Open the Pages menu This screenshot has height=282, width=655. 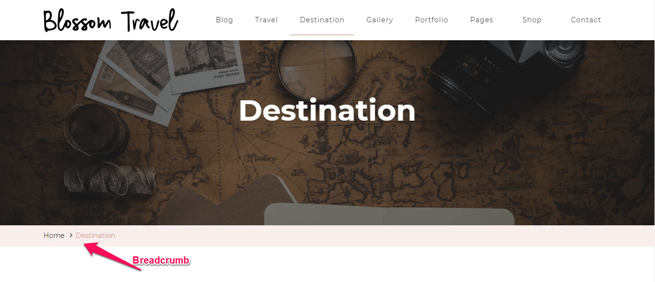pyautogui.click(x=481, y=20)
